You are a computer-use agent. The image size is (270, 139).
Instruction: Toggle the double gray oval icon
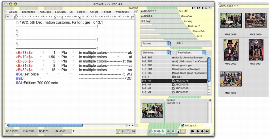pyautogui.click(x=159, y=131)
